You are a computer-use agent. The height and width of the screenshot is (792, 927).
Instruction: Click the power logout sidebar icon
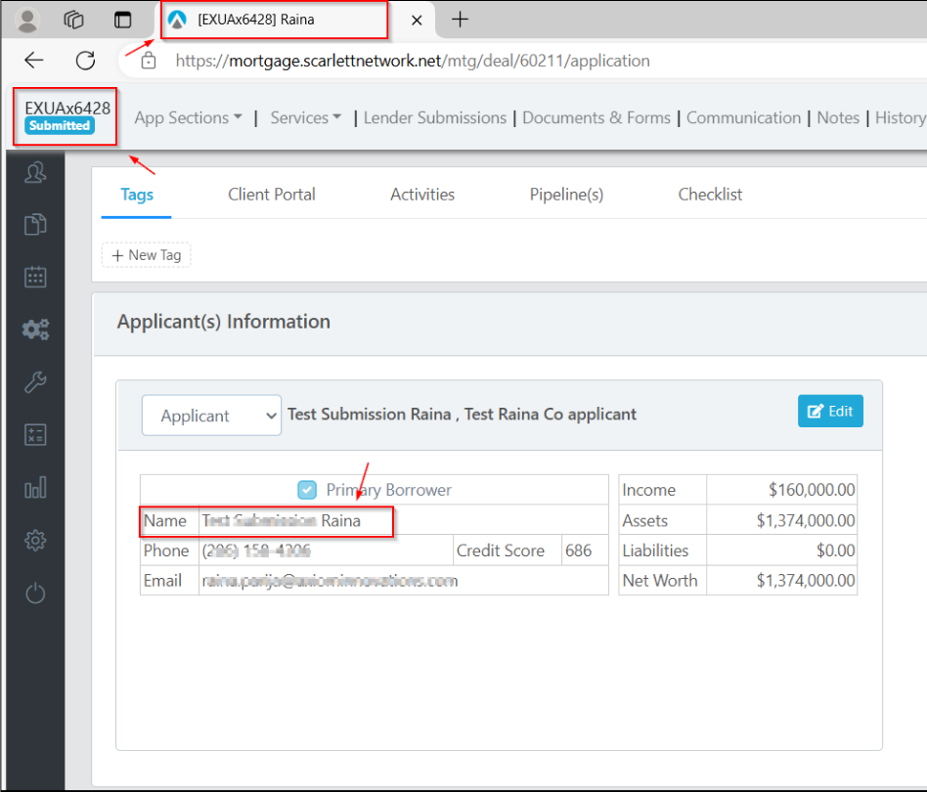[35, 594]
